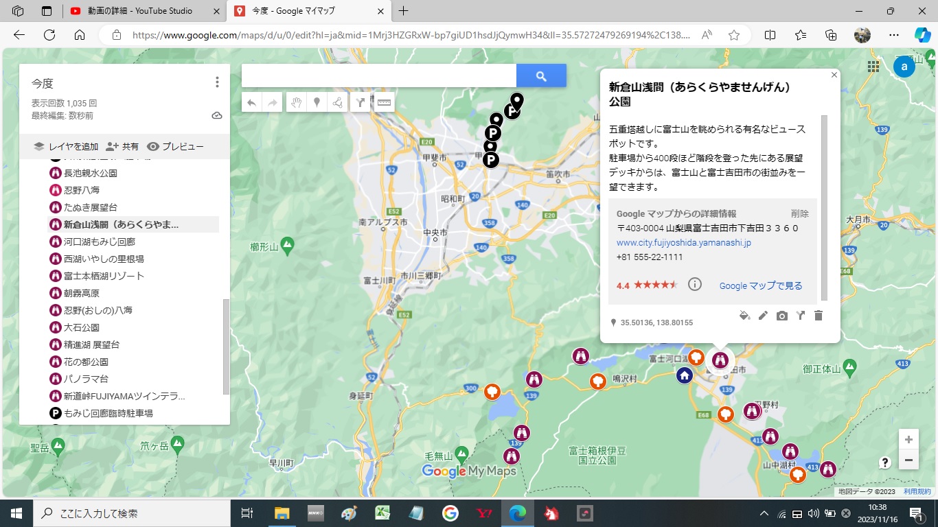Image resolution: width=938 pixels, height=527 pixels.
Task: Get directions to here from info popup
Action: point(800,316)
